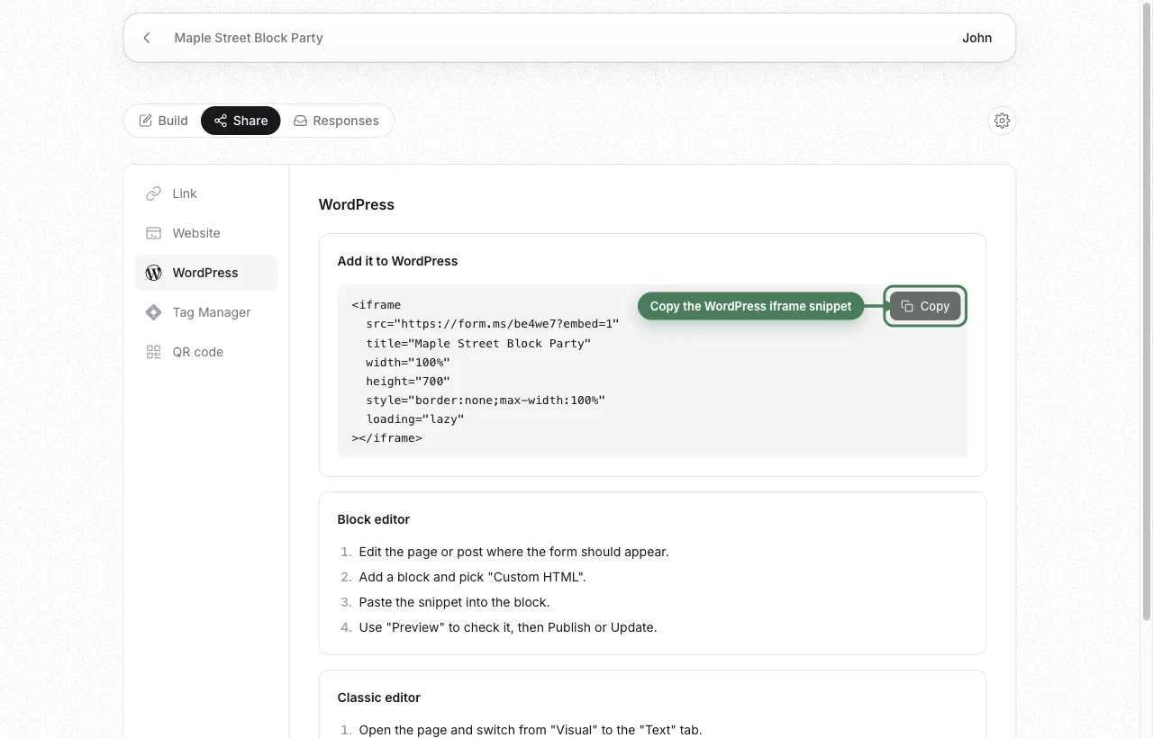
Task: Open Tag Manager share option
Action: click(206, 312)
